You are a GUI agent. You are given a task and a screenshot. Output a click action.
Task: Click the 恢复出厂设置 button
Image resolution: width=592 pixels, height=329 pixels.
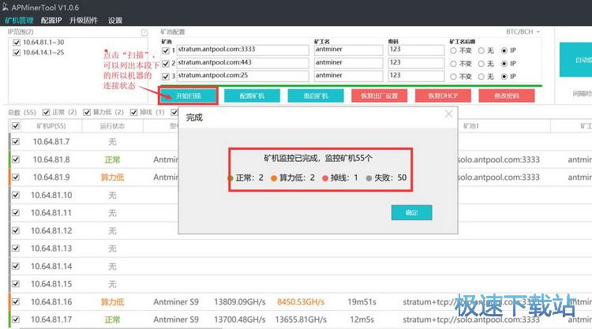[380, 95]
